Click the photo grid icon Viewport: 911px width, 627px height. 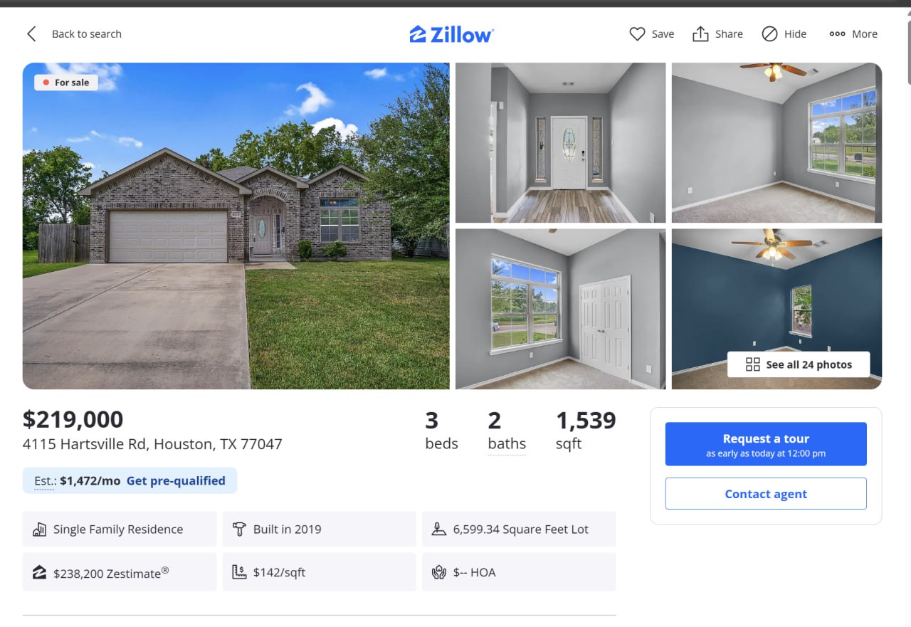(x=752, y=364)
